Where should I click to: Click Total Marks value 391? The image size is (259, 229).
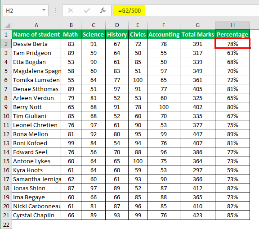pos(197,44)
